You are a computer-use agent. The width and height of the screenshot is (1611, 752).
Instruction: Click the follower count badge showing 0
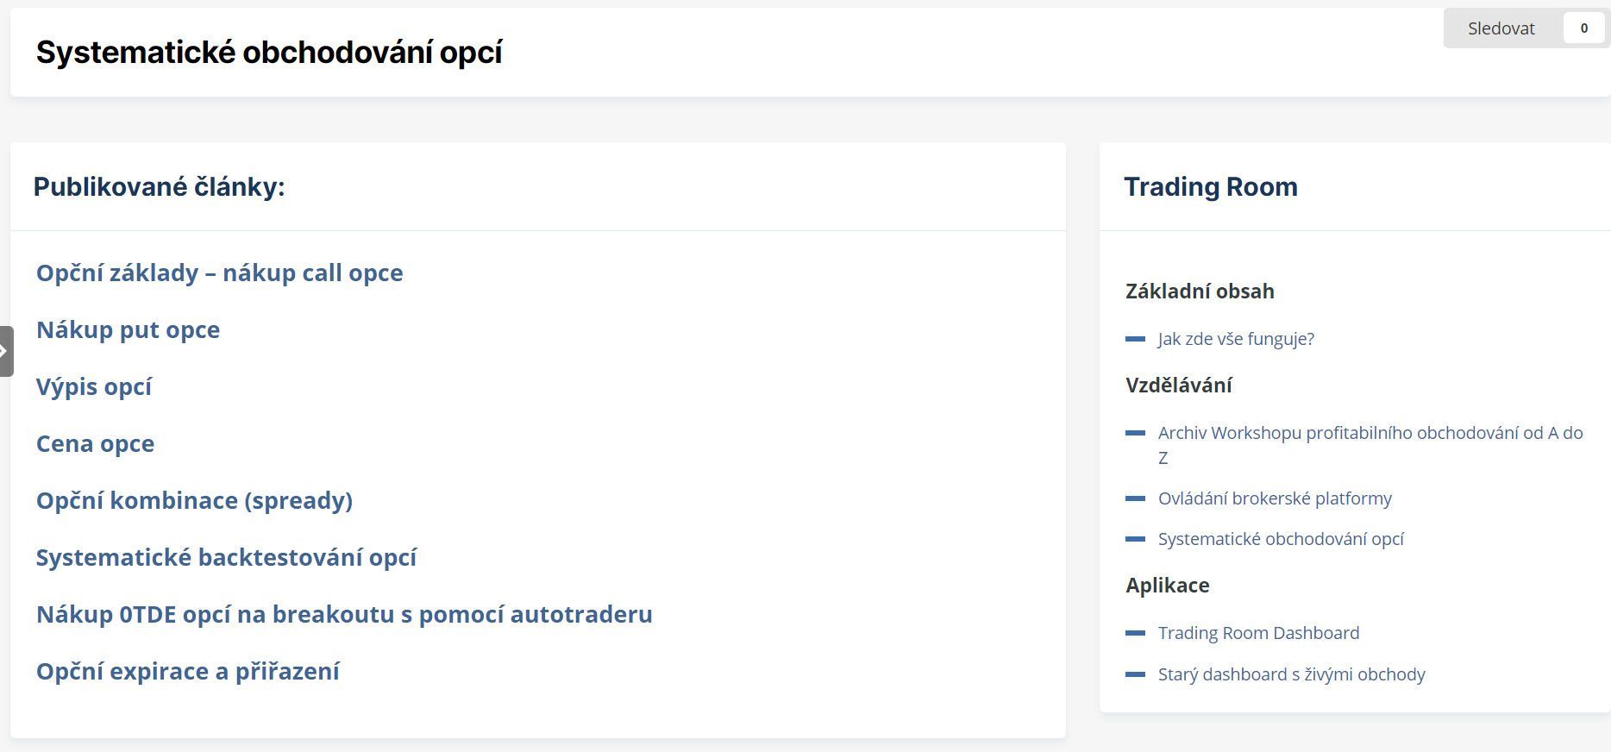point(1583,28)
